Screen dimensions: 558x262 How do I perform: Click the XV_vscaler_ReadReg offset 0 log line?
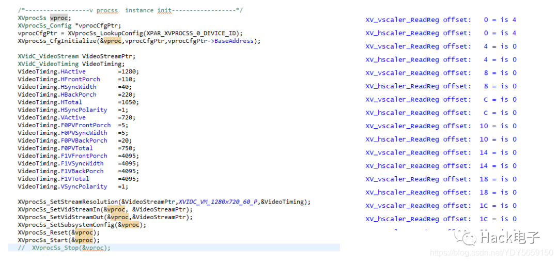(441, 20)
